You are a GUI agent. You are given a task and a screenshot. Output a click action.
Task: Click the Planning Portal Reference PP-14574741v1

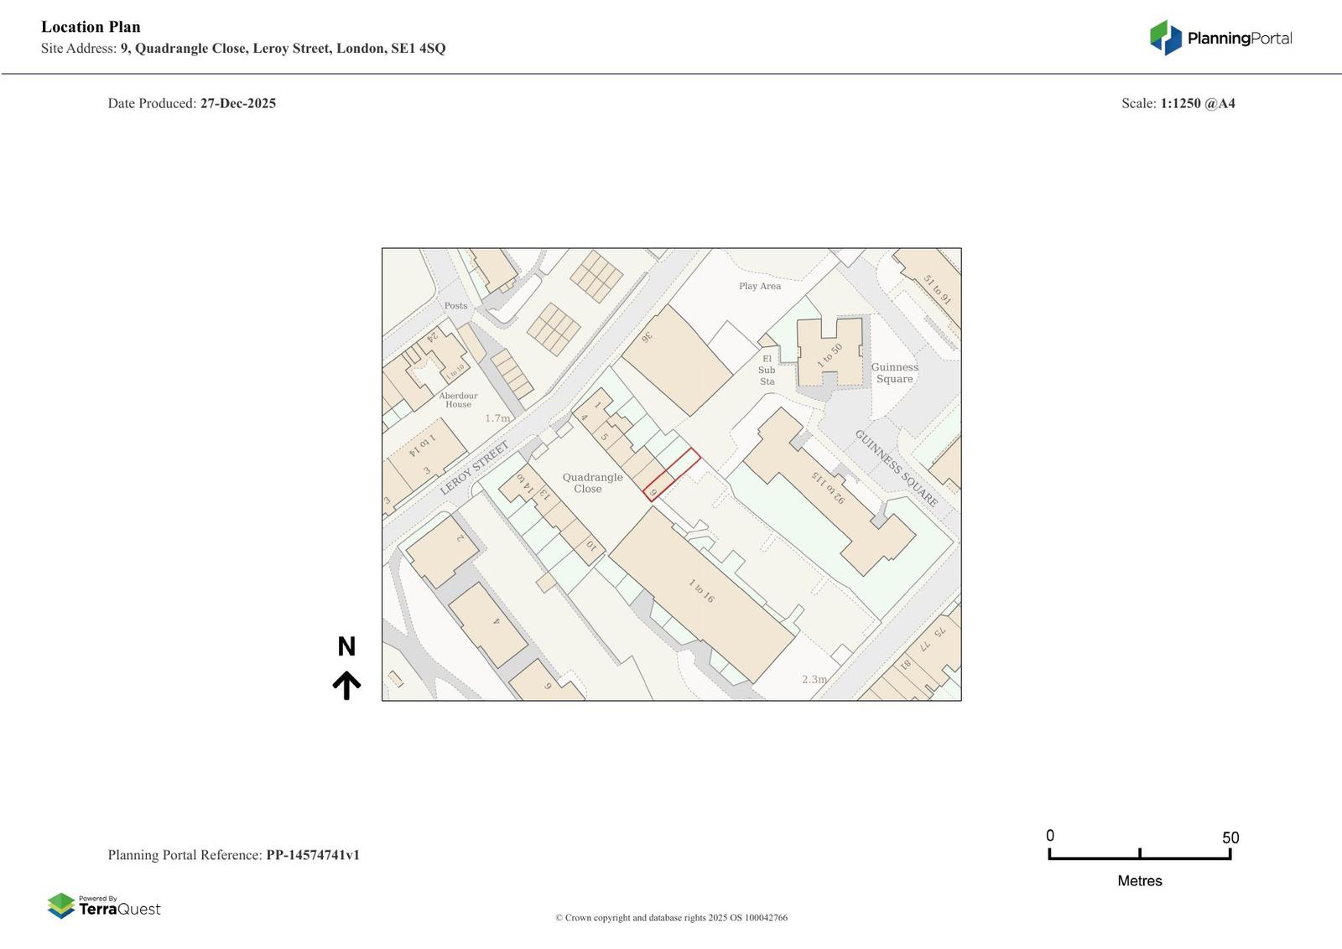point(233,855)
